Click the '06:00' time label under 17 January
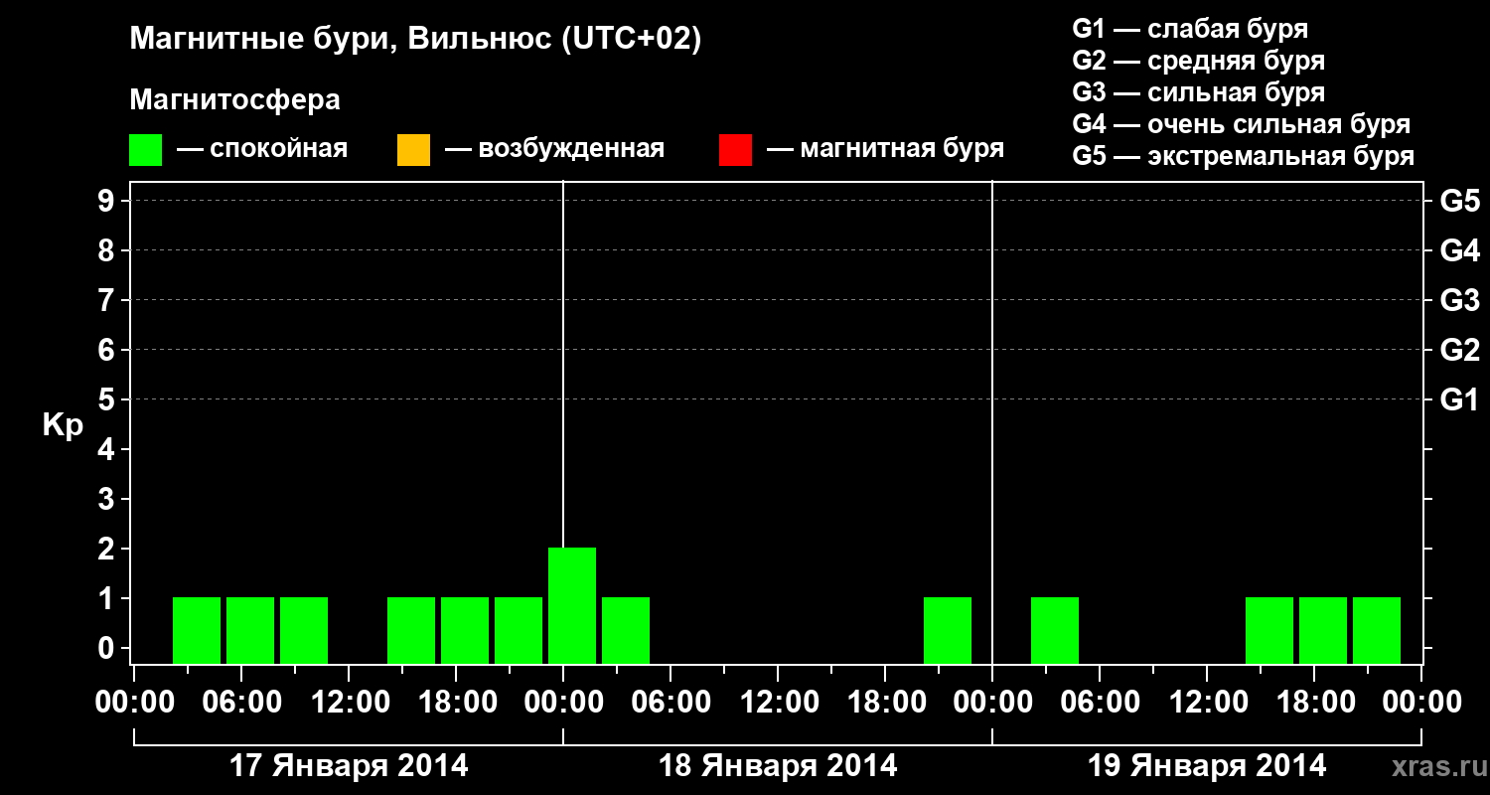This screenshot has width=1490, height=795. pos(241,703)
